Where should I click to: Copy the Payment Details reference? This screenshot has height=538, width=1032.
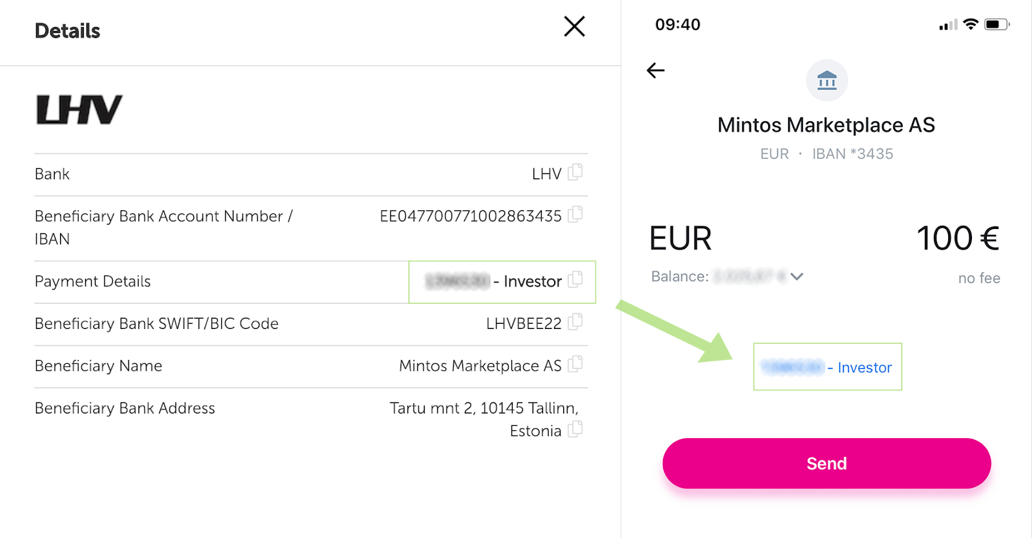pyautogui.click(x=575, y=279)
